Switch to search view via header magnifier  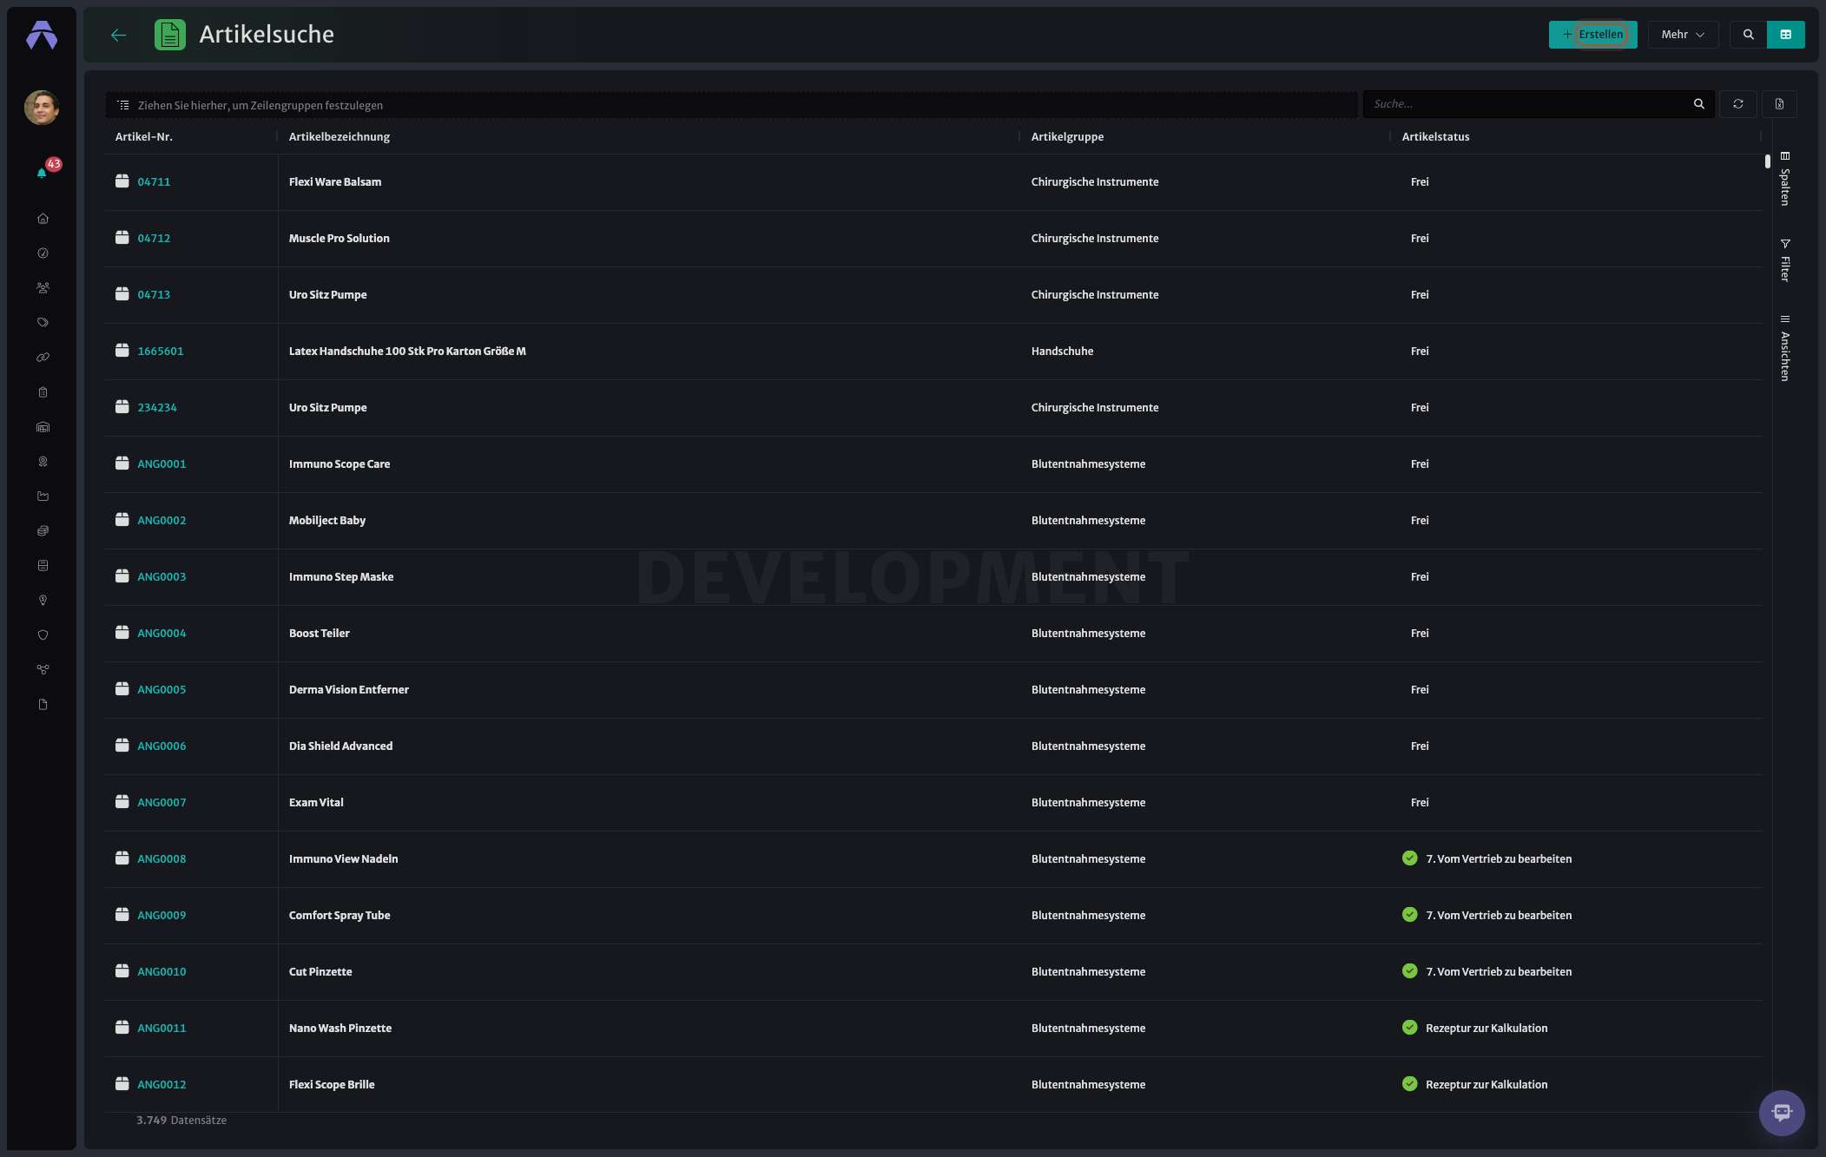coord(1749,35)
